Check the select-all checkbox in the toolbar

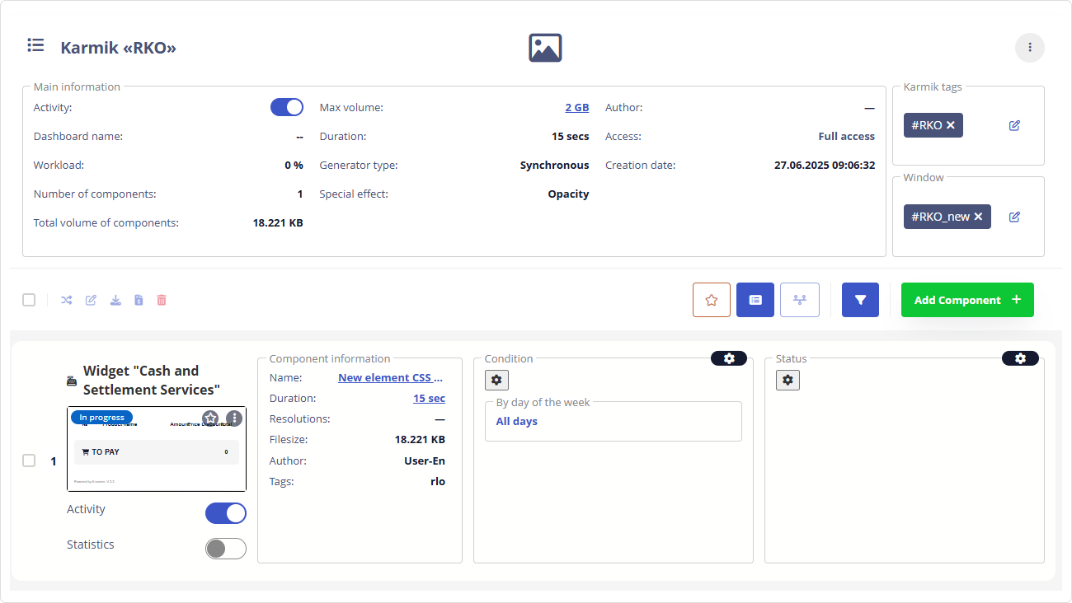(x=29, y=300)
